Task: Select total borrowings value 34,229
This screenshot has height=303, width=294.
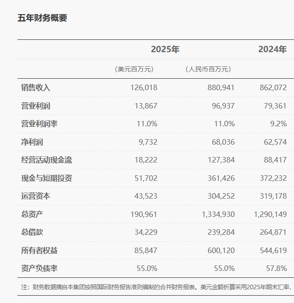Action: (x=146, y=232)
